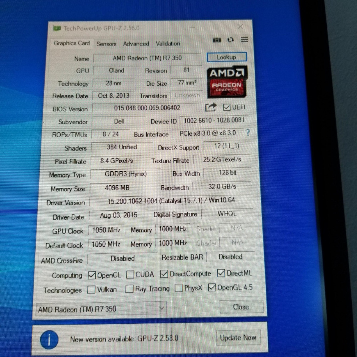The height and width of the screenshot is (357, 357).
Task: Click the GPU field showing Oland
Action: coord(116,71)
